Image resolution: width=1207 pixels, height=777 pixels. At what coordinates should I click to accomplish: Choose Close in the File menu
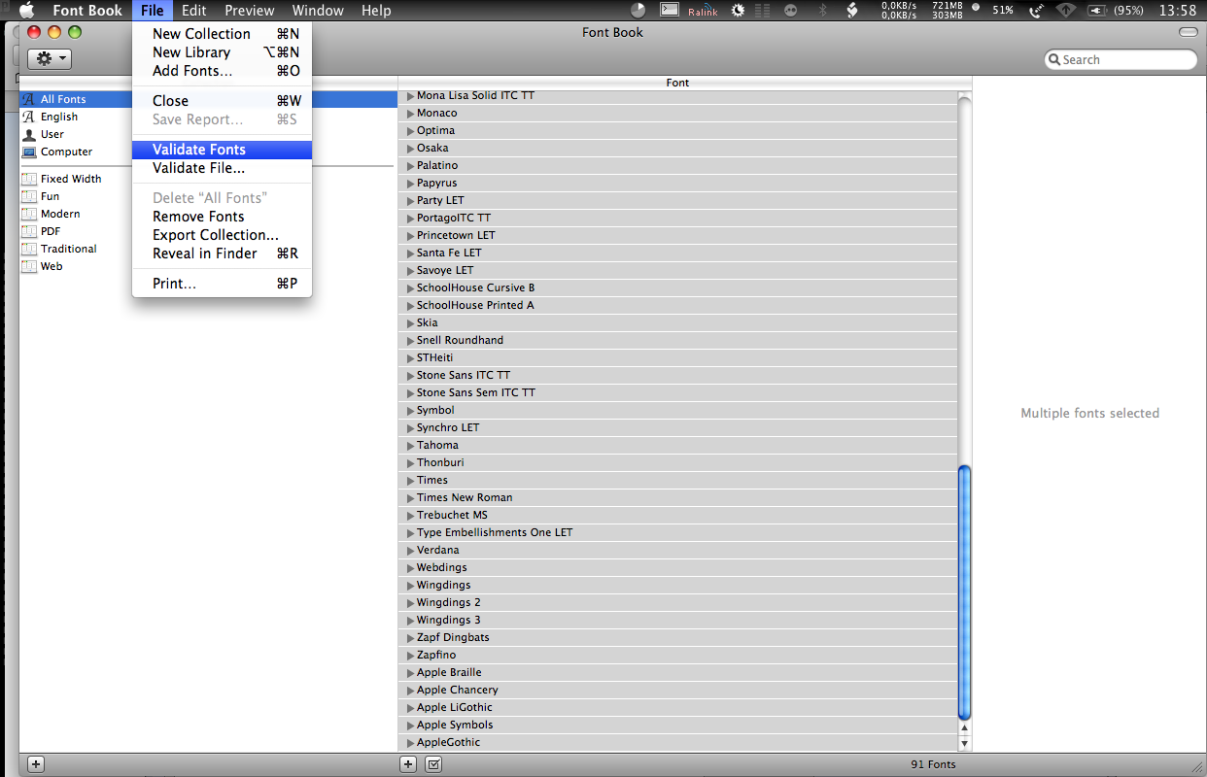click(x=222, y=101)
